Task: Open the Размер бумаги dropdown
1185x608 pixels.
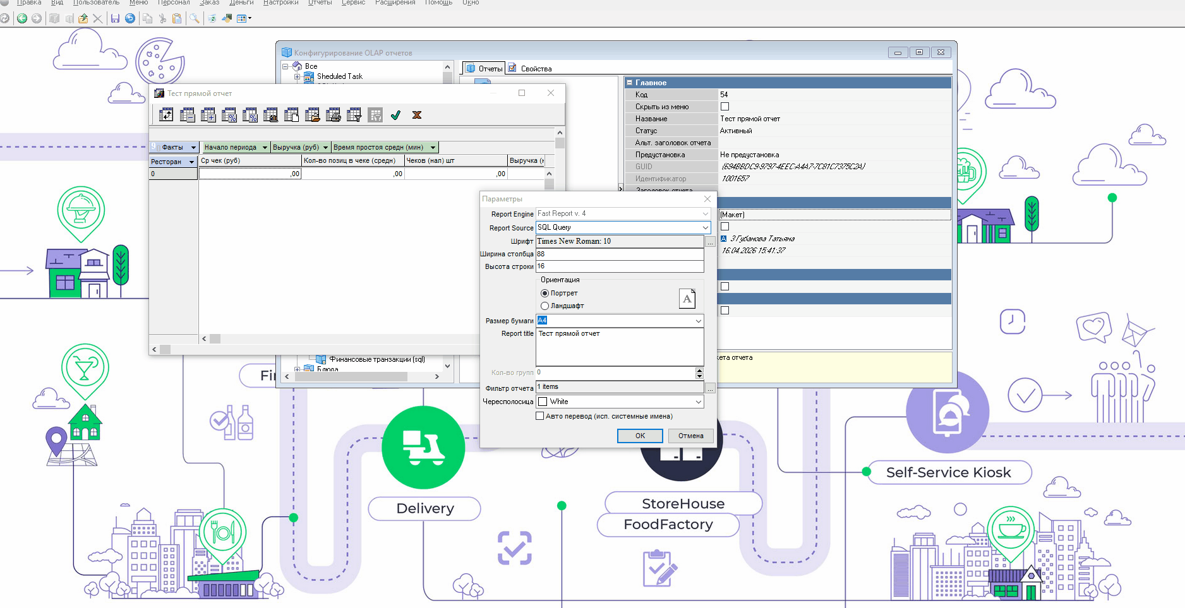Action: click(x=698, y=321)
